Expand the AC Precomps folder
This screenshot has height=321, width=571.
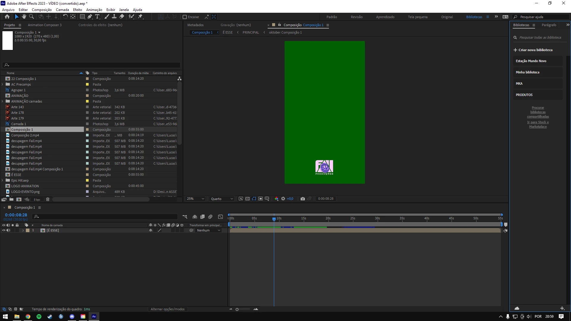[x=3, y=84]
